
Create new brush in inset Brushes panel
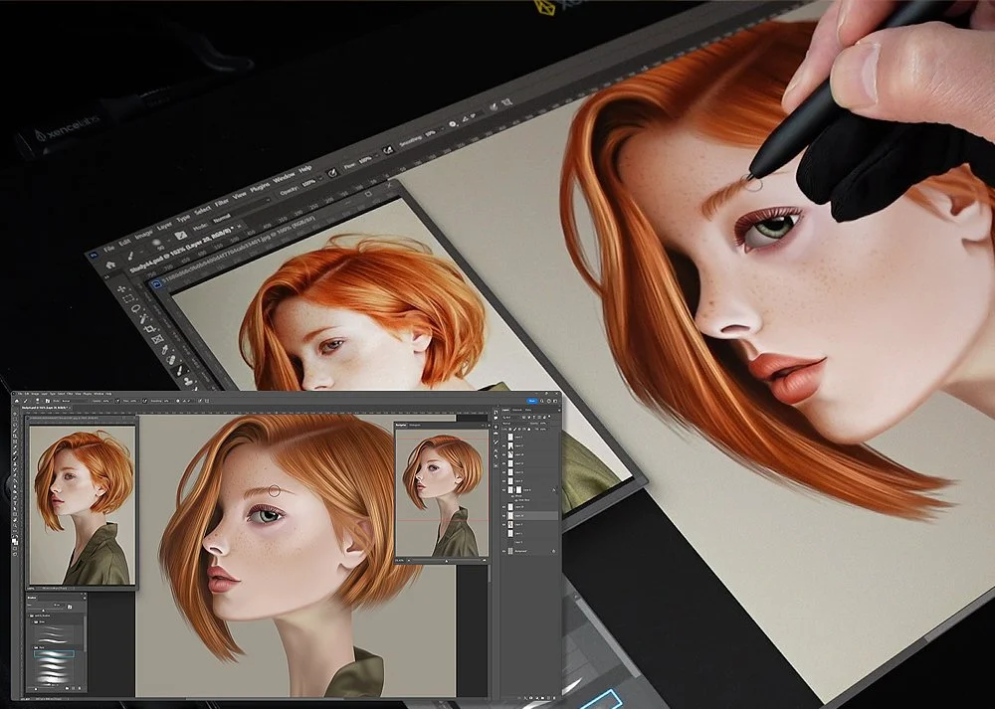click(x=73, y=688)
